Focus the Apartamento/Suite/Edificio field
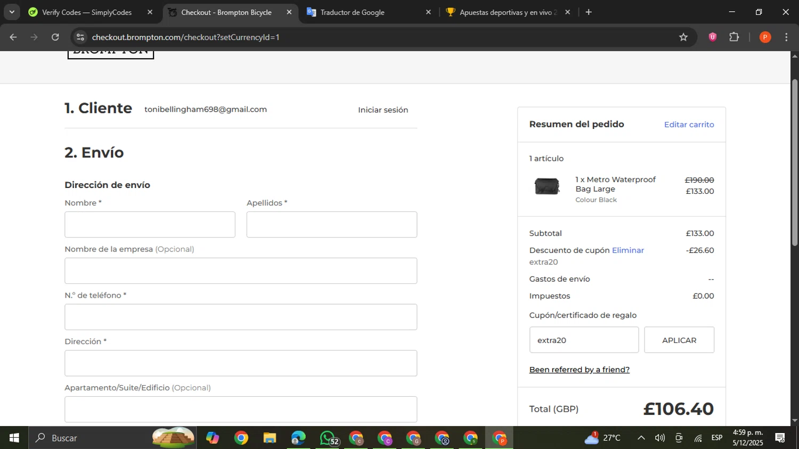Image resolution: width=799 pixels, height=449 pixels. tap(241, 409)
